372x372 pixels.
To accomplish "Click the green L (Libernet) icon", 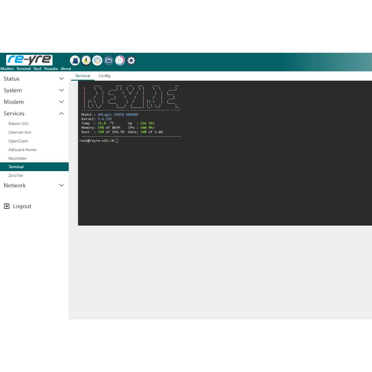I will click(86, 61).
